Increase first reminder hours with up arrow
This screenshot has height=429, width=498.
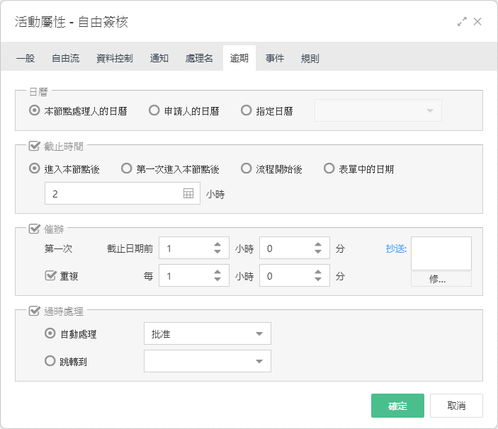tap(217, 244)
